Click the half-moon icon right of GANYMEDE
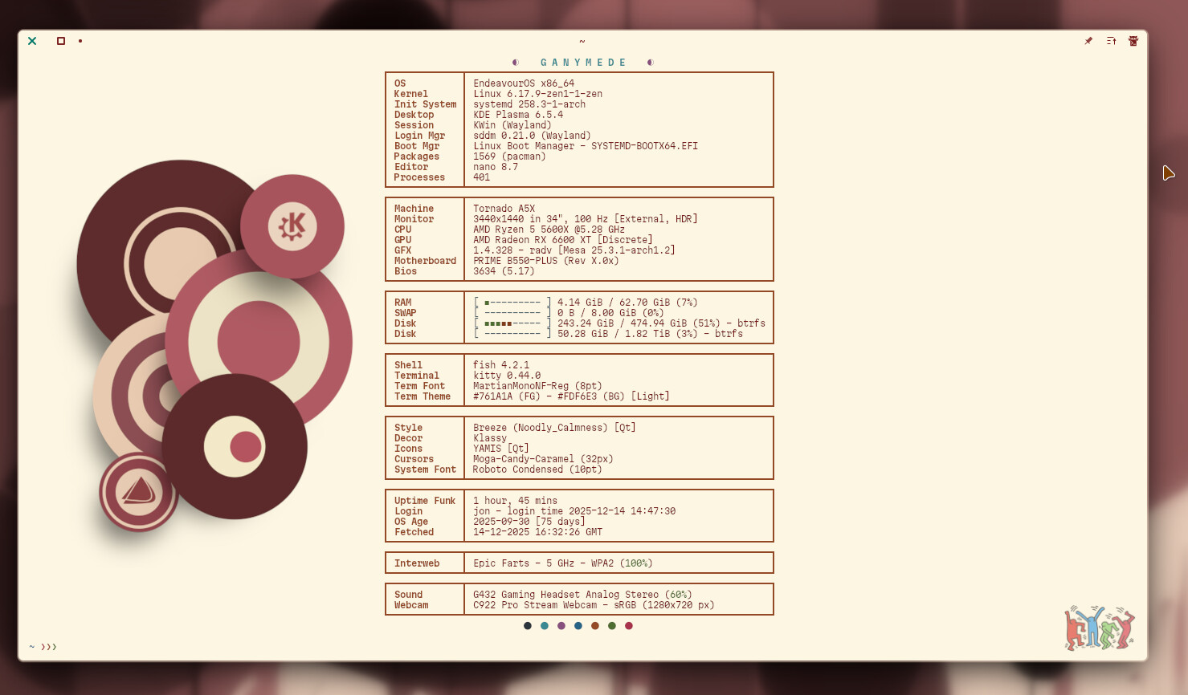This screenshot has width=1188, height=695. coord(650,63)
